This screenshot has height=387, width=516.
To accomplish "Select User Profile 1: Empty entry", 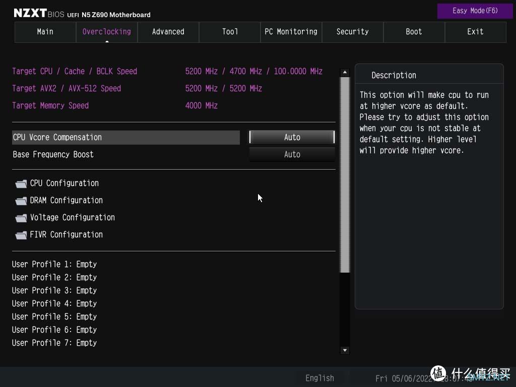I will [x=54, y=264].
